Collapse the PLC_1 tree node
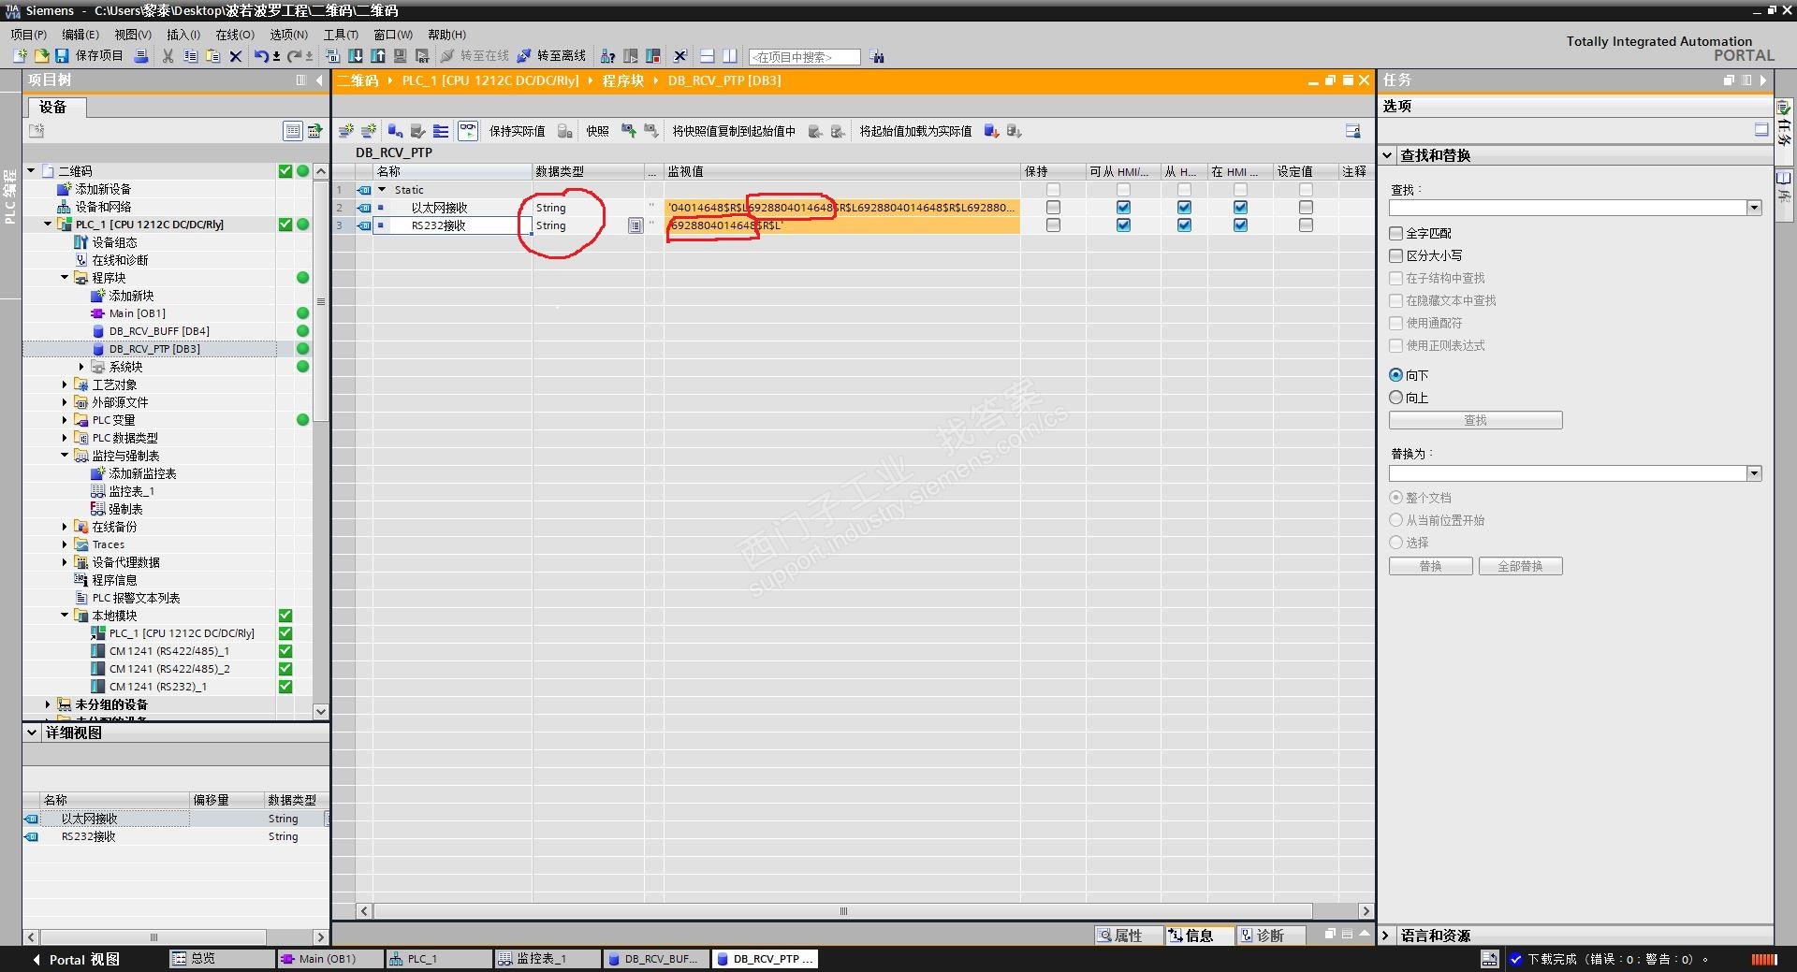Image resolution: width=1797 pixels, height=972 pixels. point(48,225)
